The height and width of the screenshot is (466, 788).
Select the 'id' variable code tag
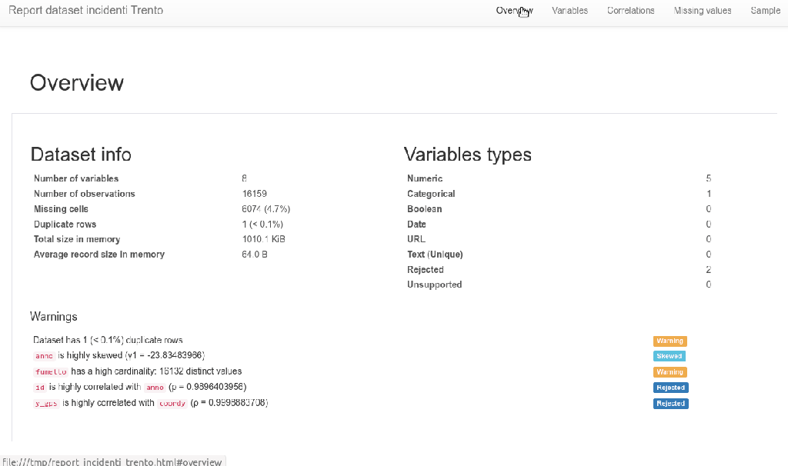(40, 388)
